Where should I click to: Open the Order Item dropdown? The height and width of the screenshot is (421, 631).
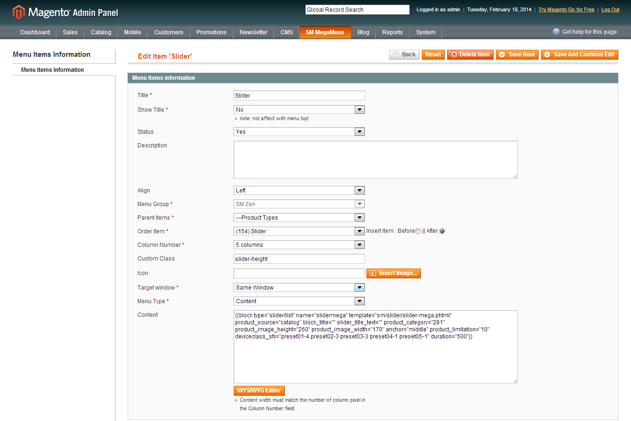(299, 231)
